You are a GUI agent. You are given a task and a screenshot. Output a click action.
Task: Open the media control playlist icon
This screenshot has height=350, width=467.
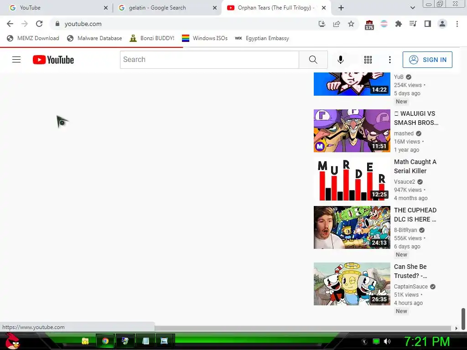(x=413, y=24)
